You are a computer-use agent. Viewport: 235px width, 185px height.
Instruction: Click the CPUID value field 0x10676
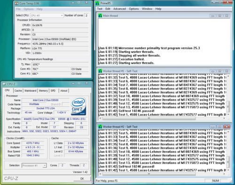click(60, 25)
